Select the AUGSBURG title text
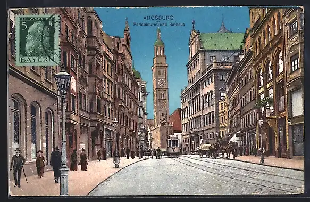 tap(158, 18)
